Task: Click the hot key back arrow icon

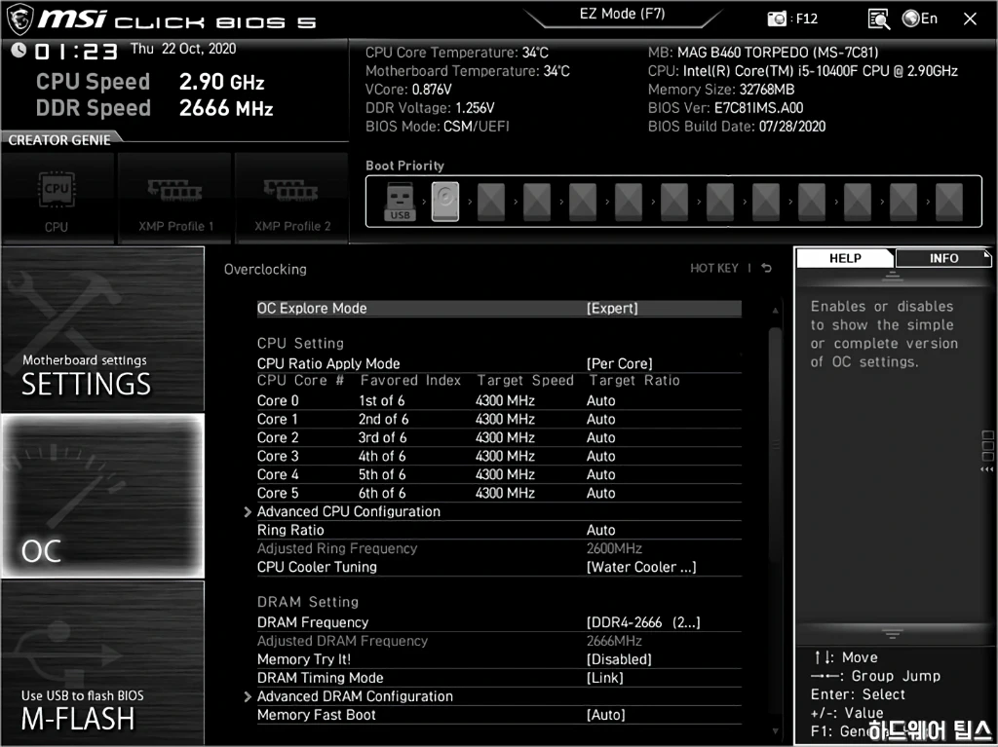Action: [767, 268]
